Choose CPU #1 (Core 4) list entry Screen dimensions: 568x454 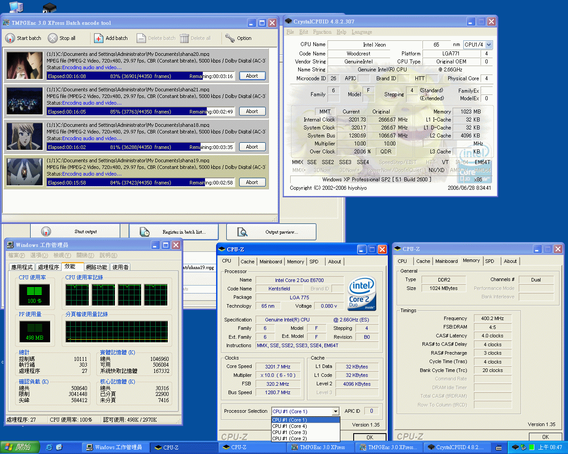[x=289, y=426]
